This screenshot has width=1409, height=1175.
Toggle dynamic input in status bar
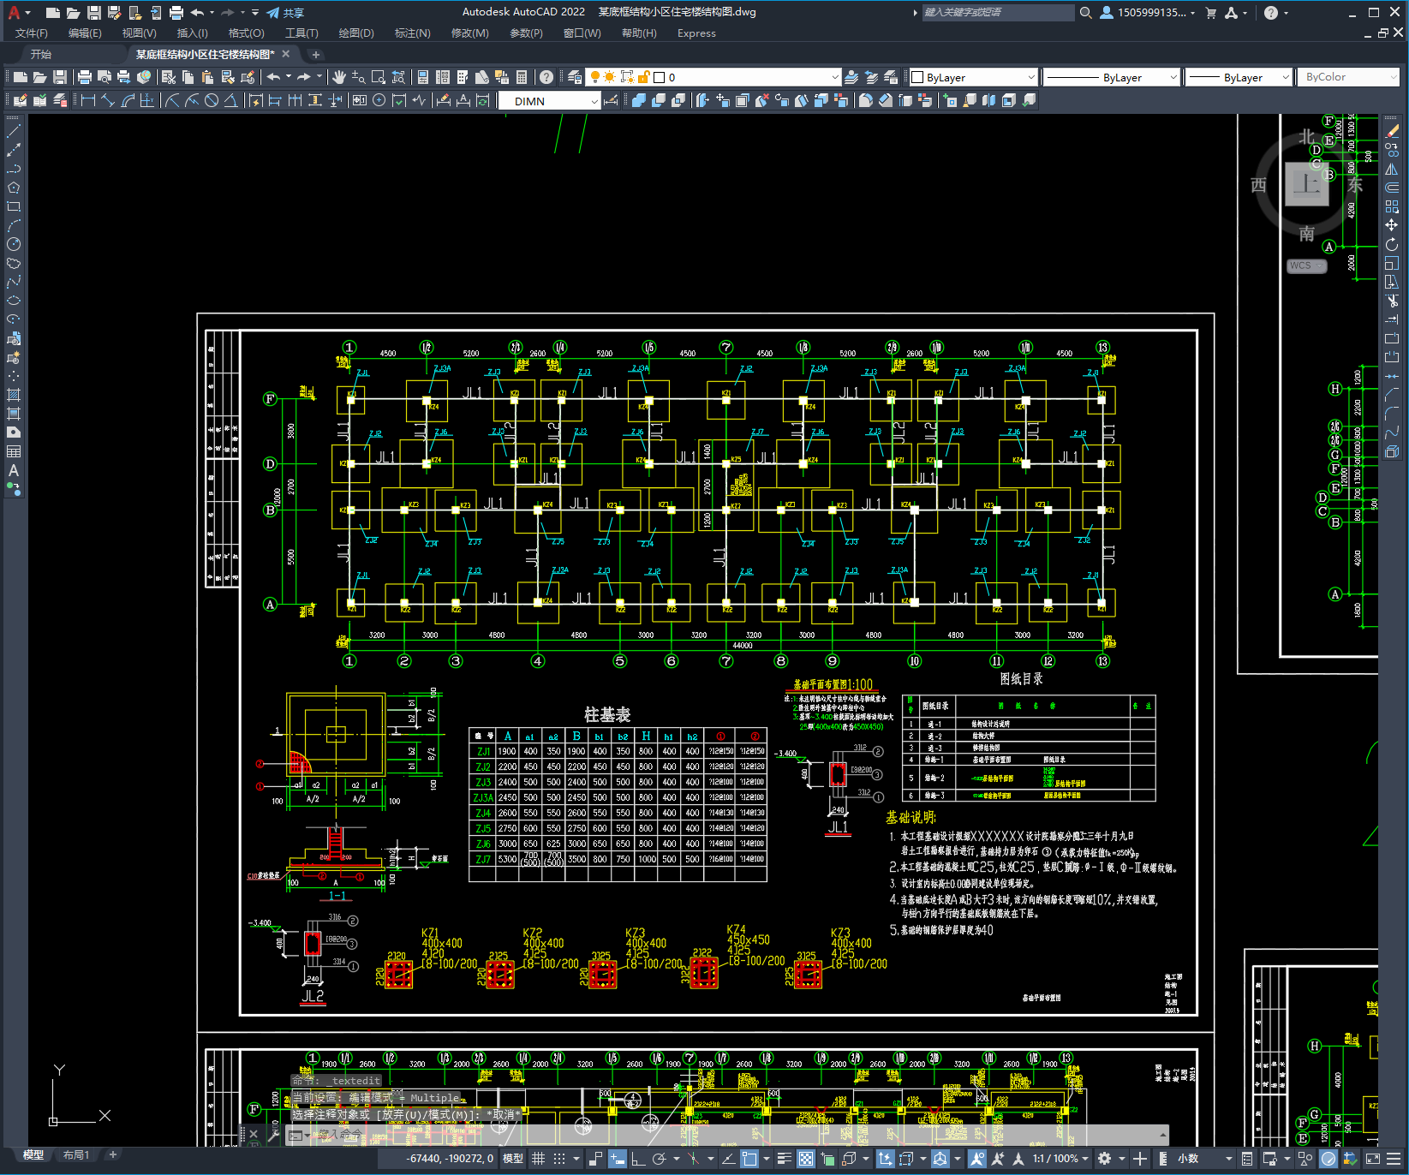pyautogui.click(x=618, y=1159)
